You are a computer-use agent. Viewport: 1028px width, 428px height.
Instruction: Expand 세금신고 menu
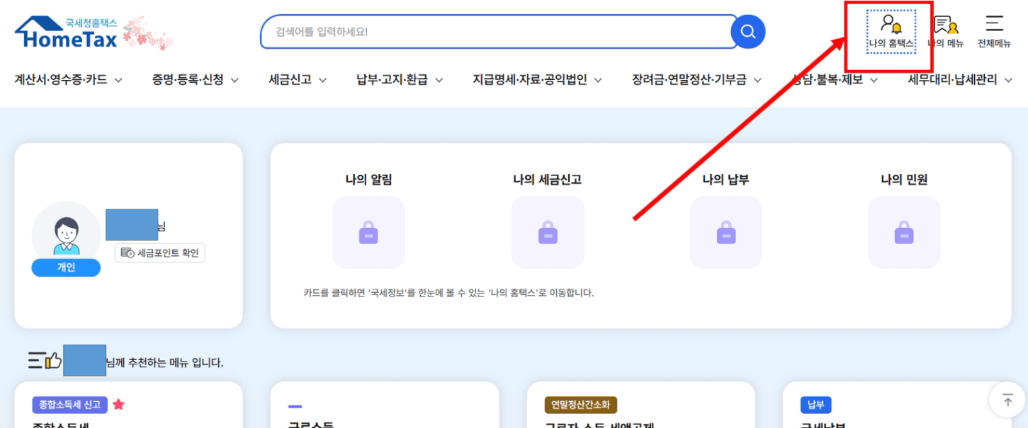(x=298, y=80)
